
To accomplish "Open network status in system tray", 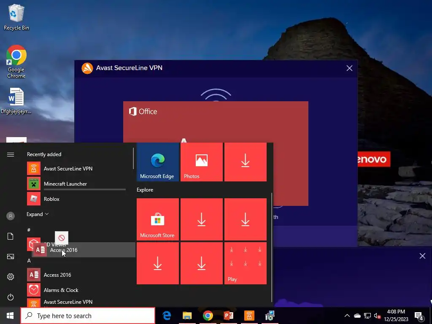I will (367, 316).
